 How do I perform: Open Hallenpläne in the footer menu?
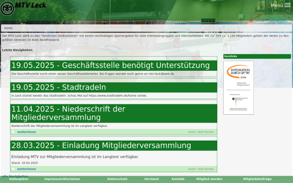coord(19,179)
